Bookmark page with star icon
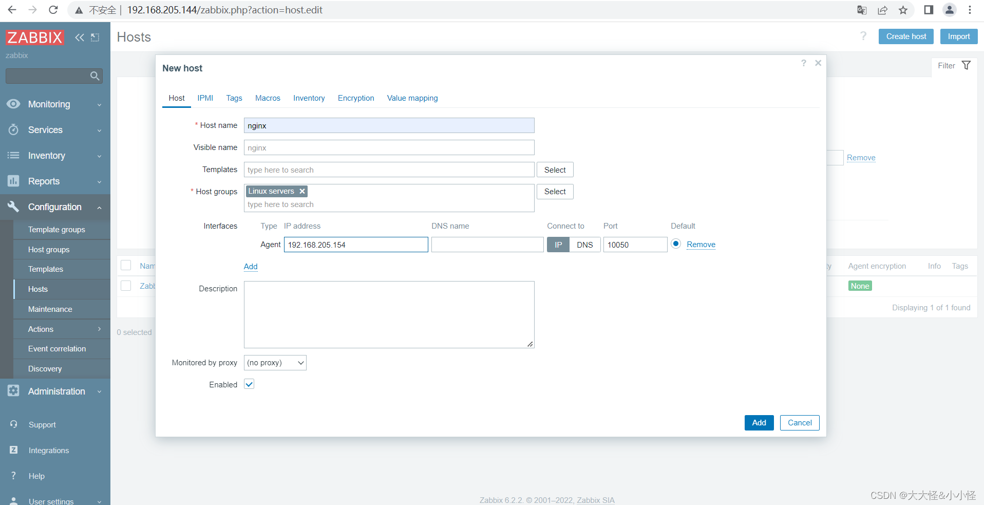This screenshot has height=505, width=984. [903, 10]
